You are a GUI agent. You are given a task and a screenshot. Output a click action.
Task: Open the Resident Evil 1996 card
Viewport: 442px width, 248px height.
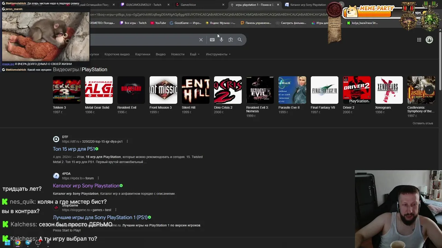pyautogui.click(x=131, y=95)
